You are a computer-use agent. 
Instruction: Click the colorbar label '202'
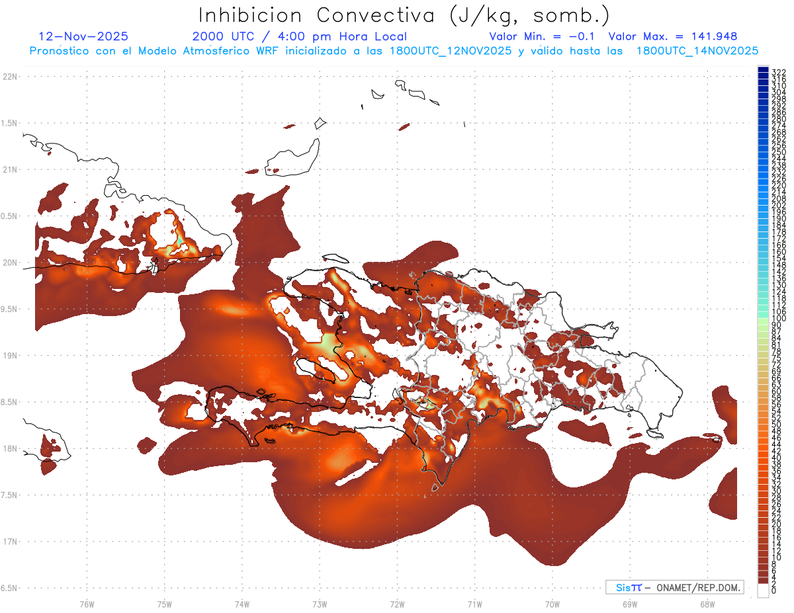pos(778,205)
